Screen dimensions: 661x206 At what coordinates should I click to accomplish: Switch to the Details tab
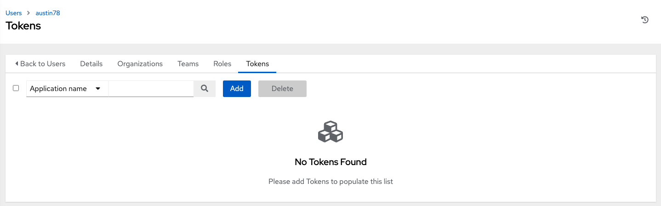tap(91, 64)
